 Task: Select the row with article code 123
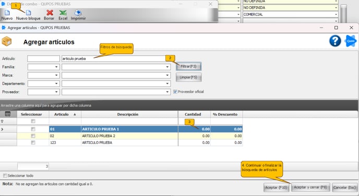[x=122, y=142]
